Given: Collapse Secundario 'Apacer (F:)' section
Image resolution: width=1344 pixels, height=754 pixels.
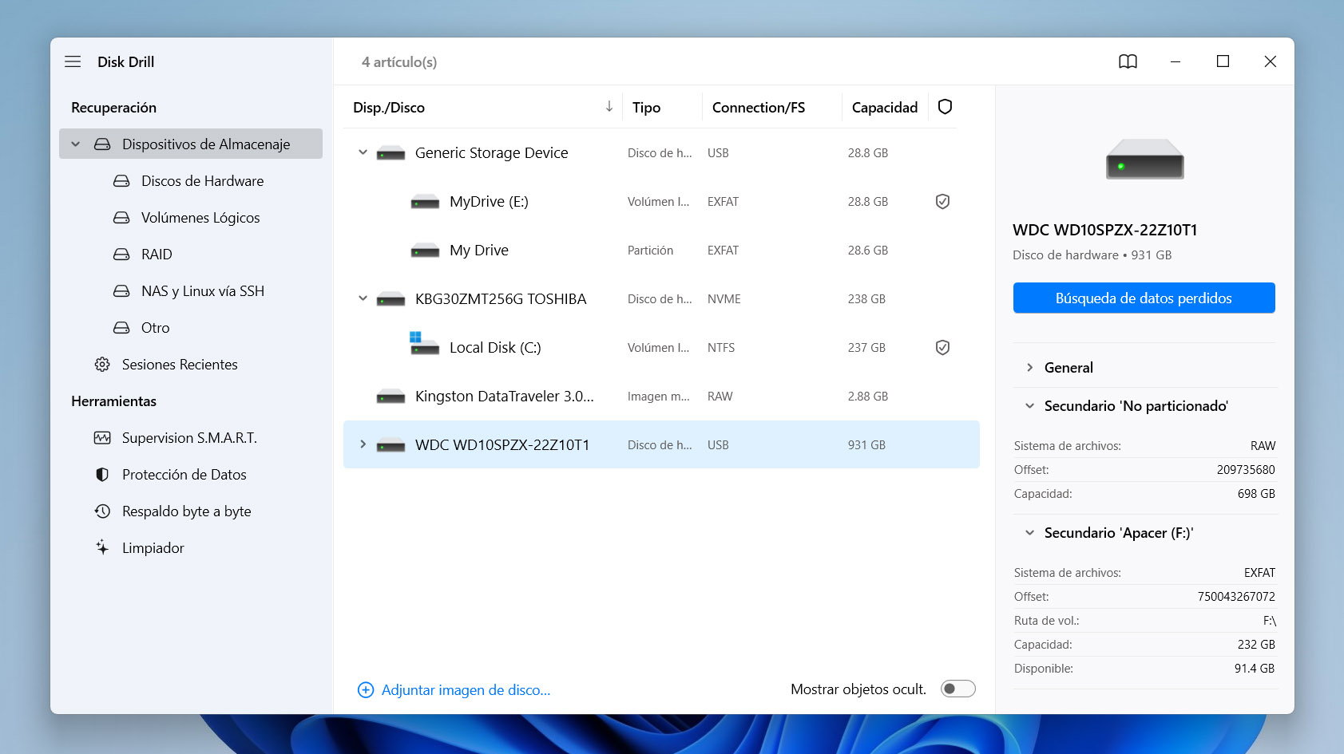Looking at the screenshot, I should pyautogui.click(x=1029, y=533).
